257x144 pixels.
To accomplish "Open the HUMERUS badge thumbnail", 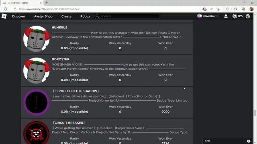I will pyautogui.click(x=37, y=39).
